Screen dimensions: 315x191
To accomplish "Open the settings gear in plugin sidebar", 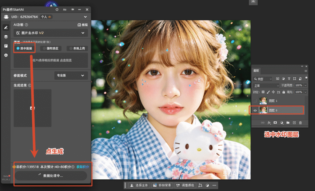I will pyautogui.click(x=6, y=55).
